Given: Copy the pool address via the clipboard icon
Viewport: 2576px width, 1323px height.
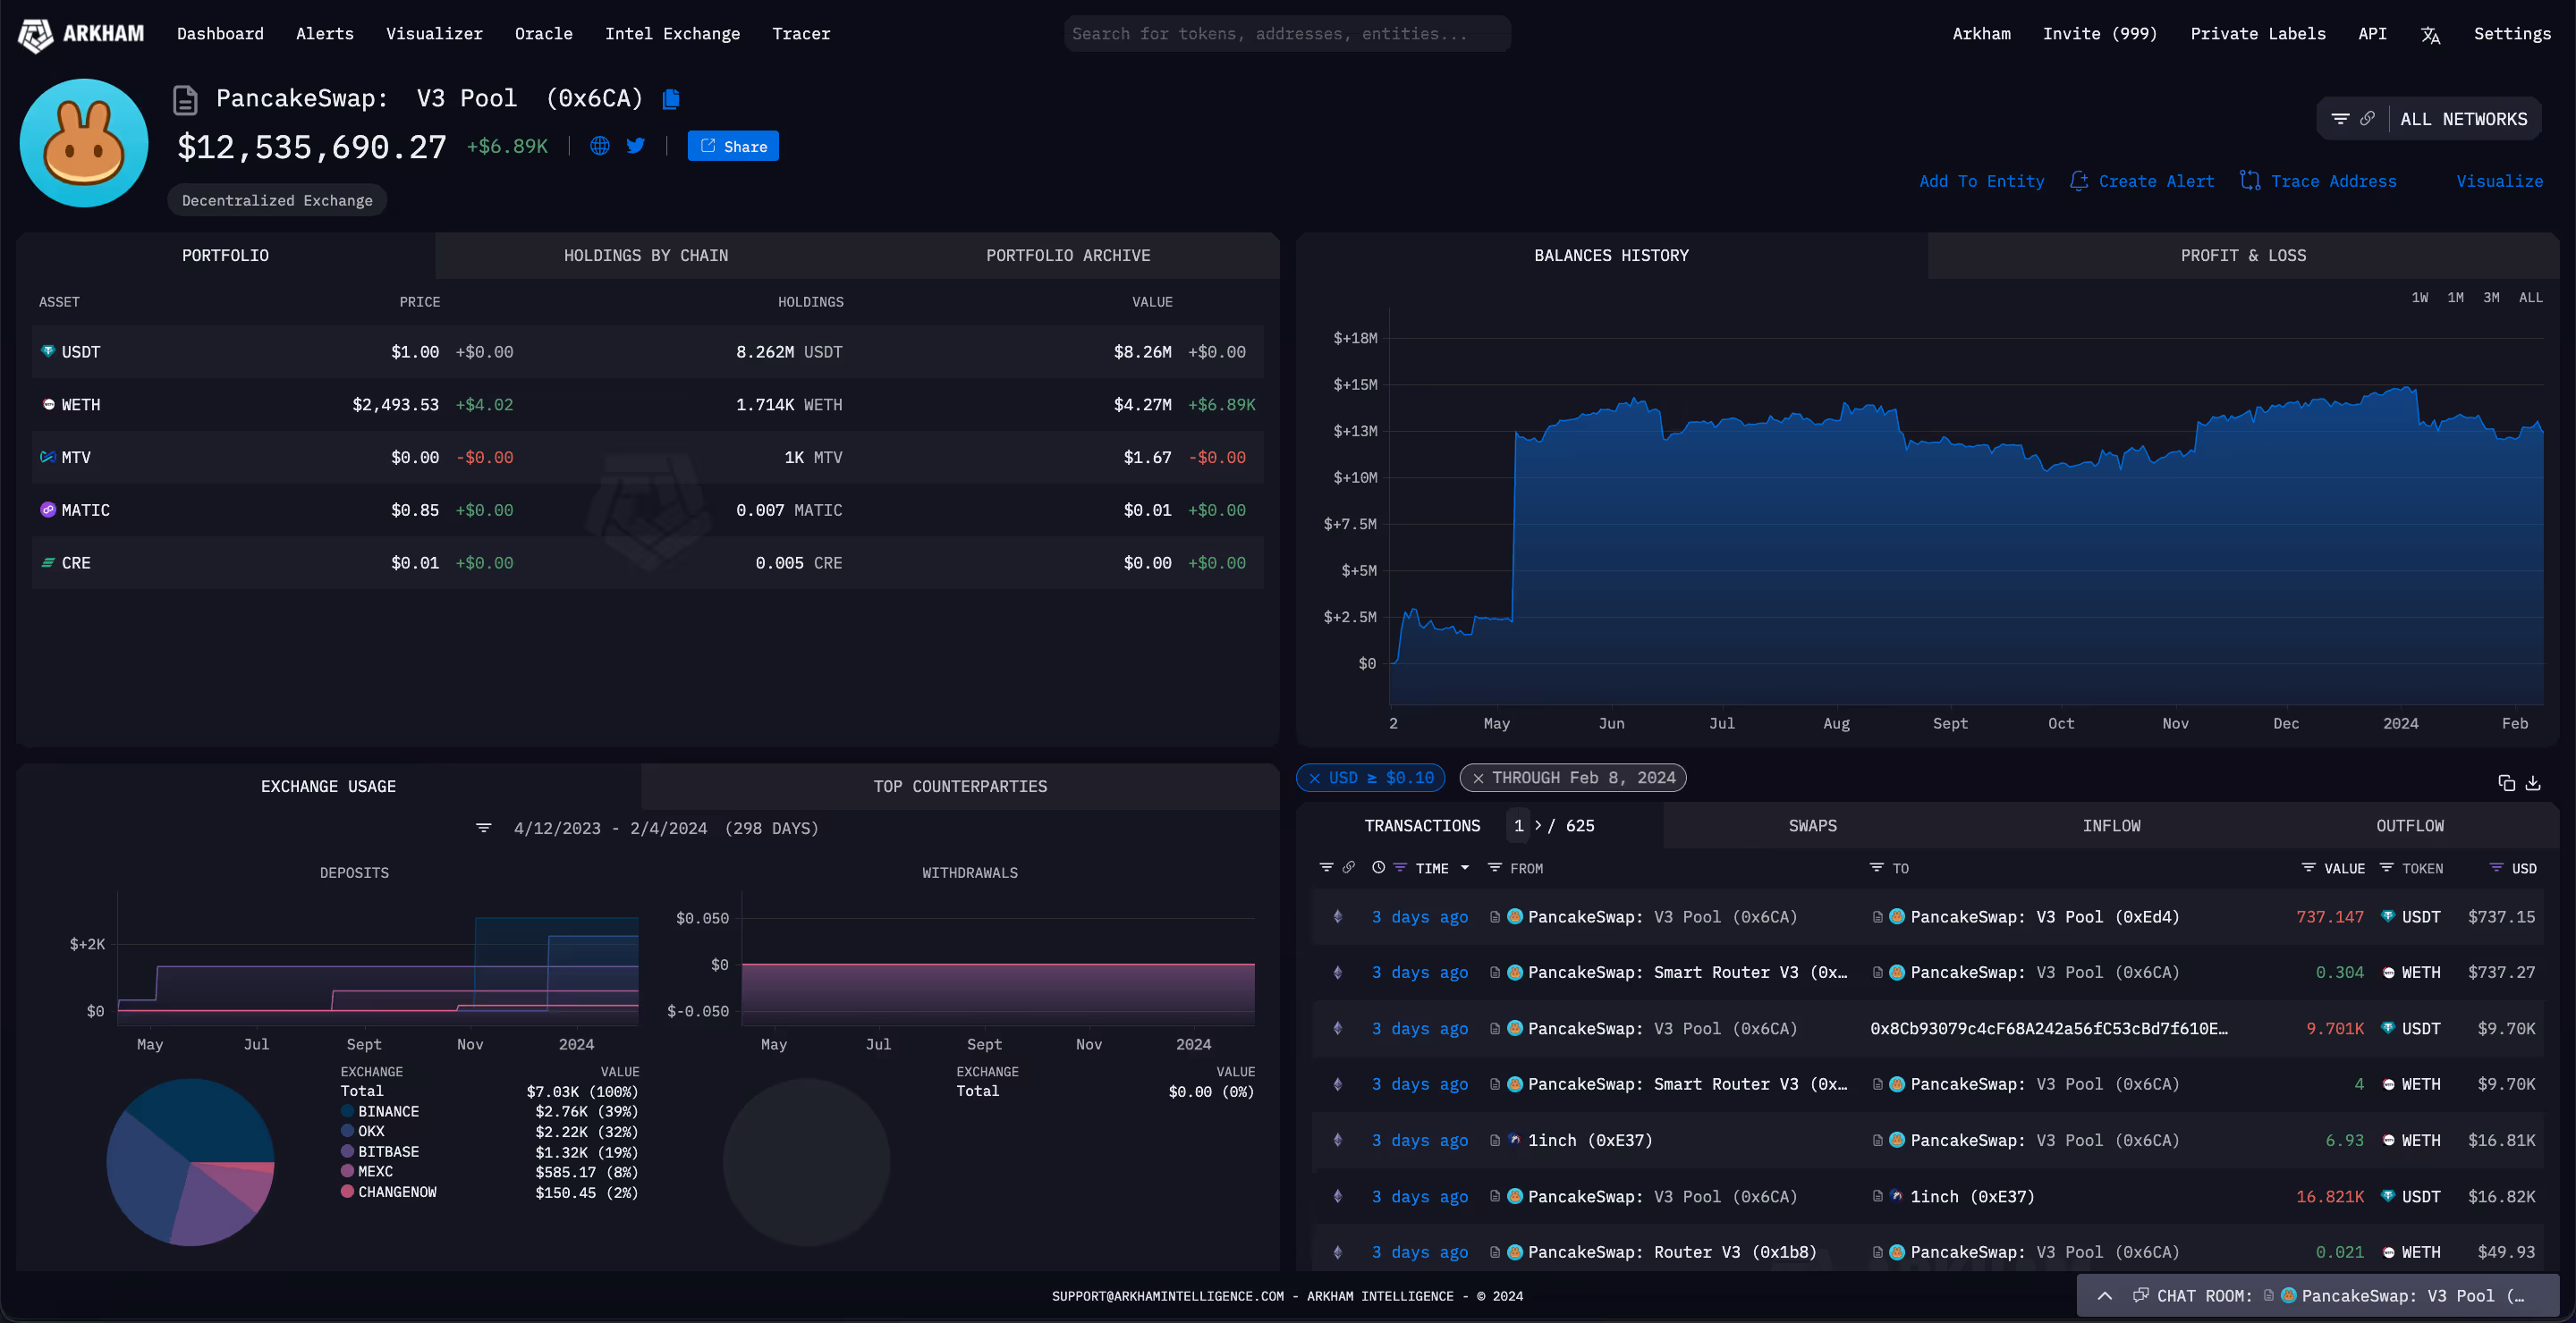Looking at the screenshot, I should [671, 99].
